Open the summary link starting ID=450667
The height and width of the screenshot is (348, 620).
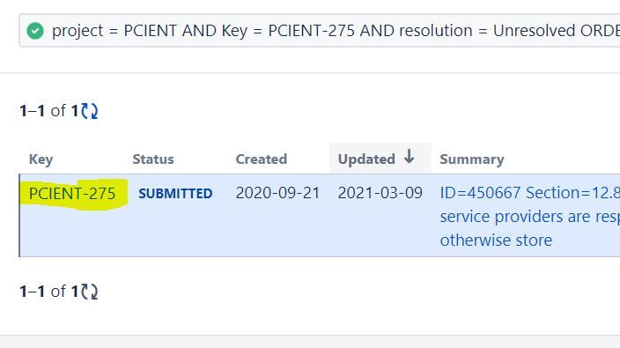pos(530,193)
